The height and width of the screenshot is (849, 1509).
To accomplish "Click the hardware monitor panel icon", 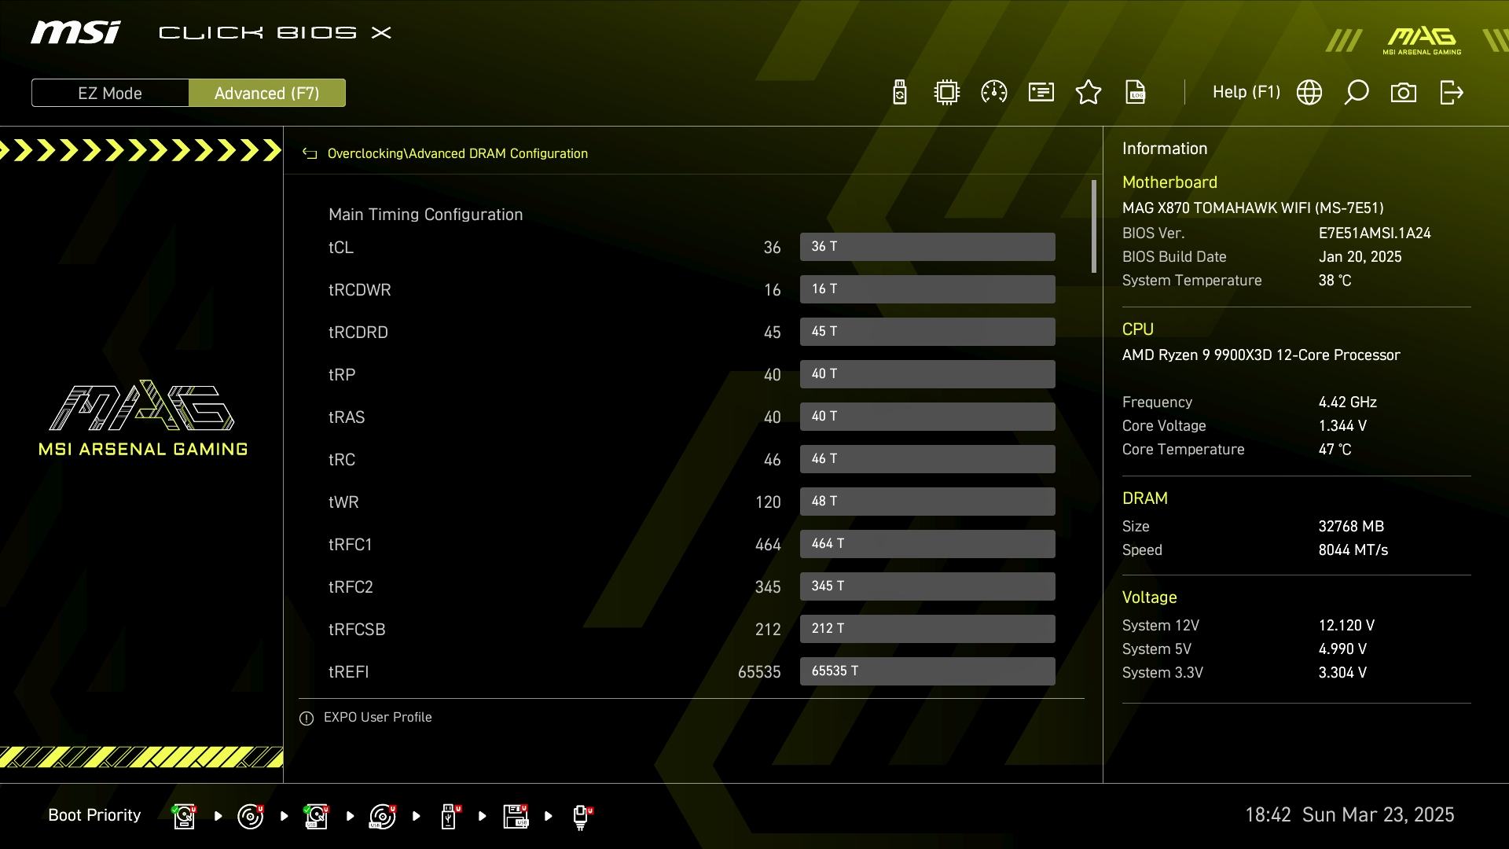I will click(x=1041, y=92).
